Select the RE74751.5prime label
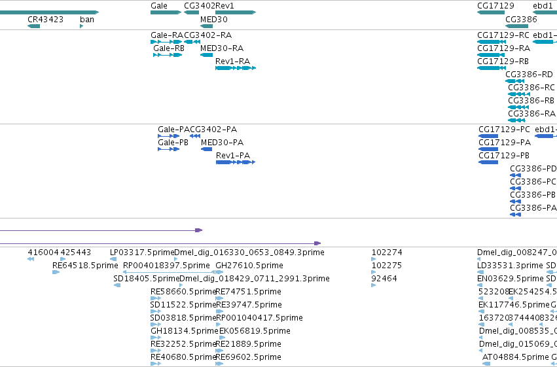Viewport: 557px width, 367px height. pyautogui.click(x=249, y=292)
